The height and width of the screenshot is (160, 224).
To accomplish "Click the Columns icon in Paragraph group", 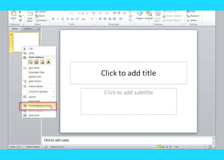I will (121, 19).
